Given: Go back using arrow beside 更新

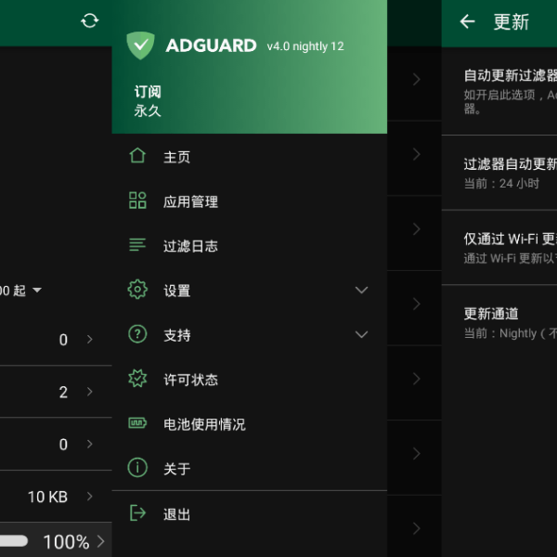Looking at the screenshot, I should (x=467, y=21).
